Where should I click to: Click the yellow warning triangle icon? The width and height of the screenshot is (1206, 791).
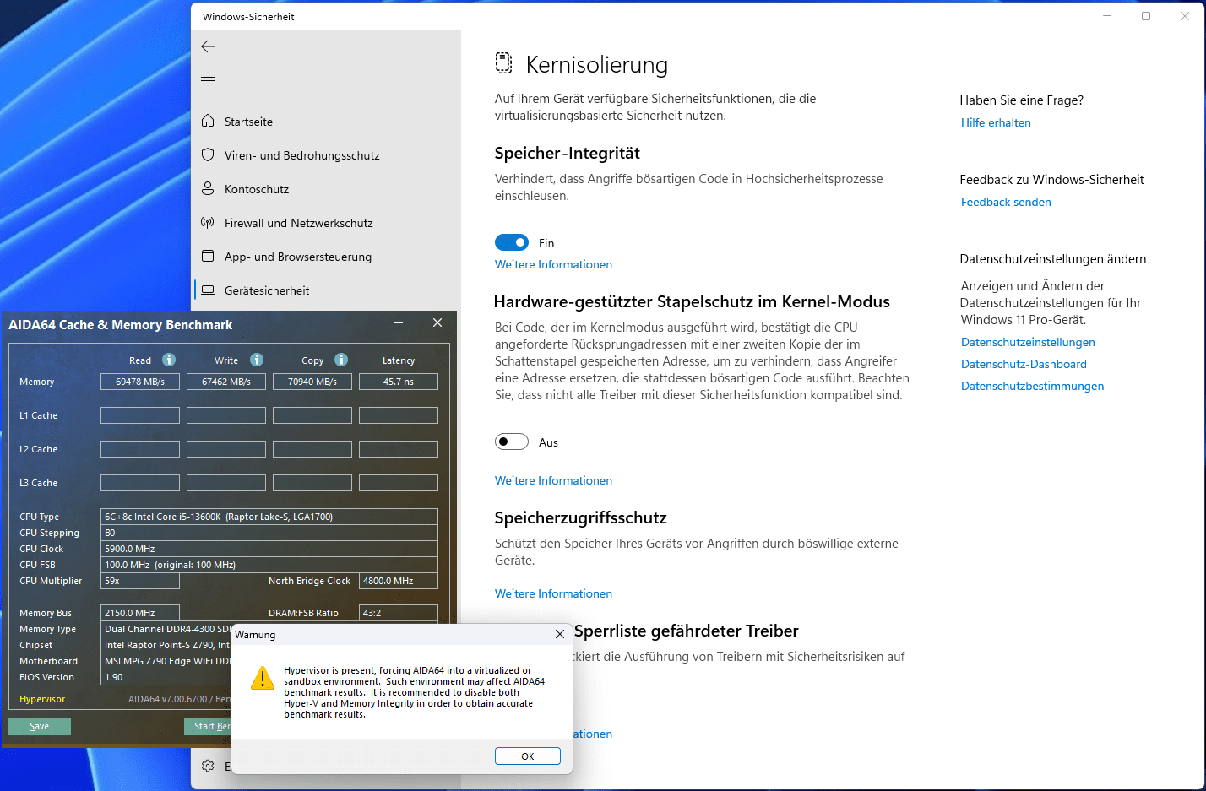pyautogui.click(x=263, y=679)
